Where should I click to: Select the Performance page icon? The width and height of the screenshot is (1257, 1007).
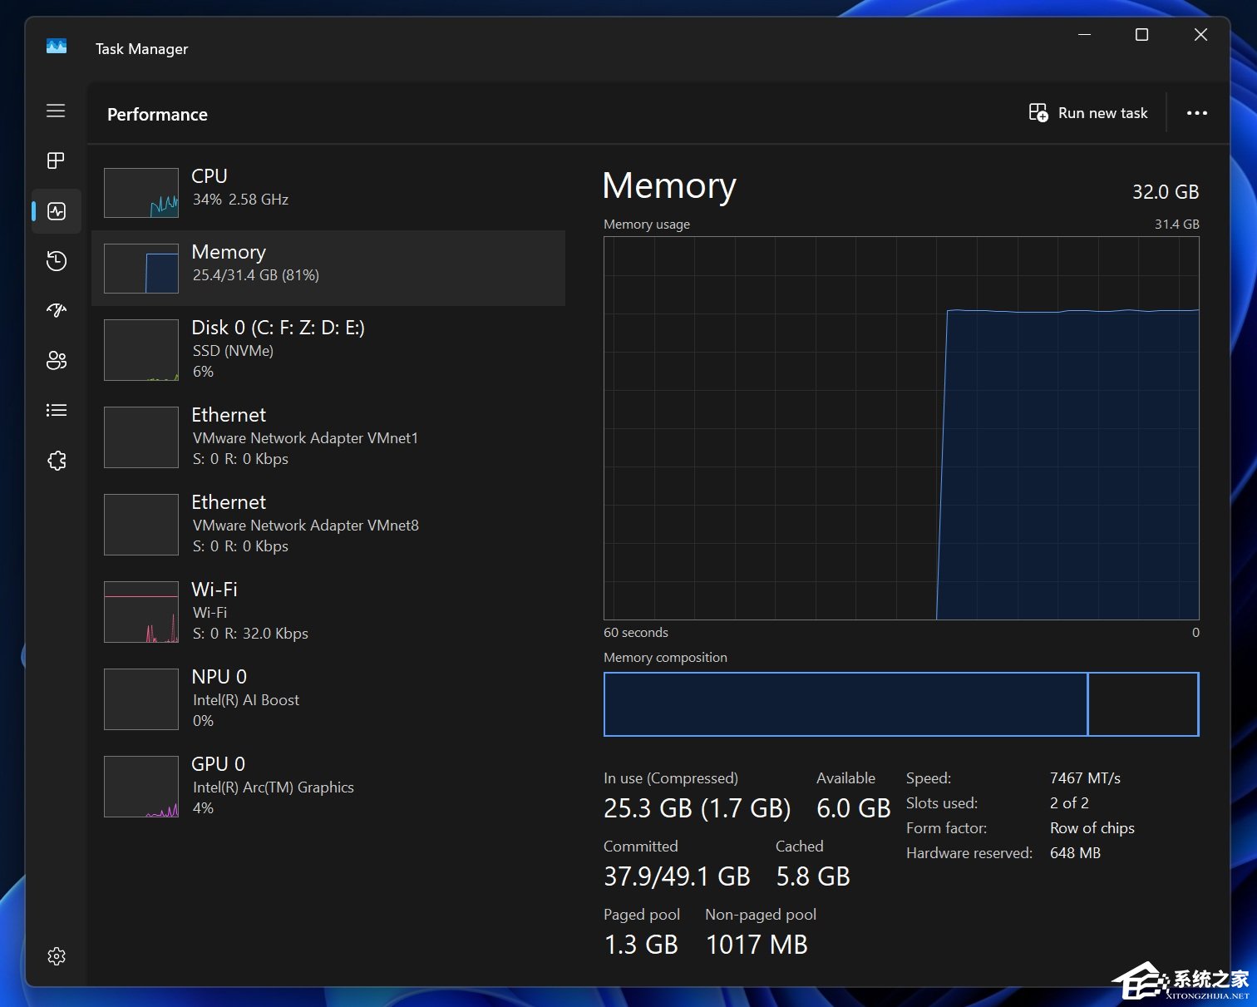[x=57, y=211]
